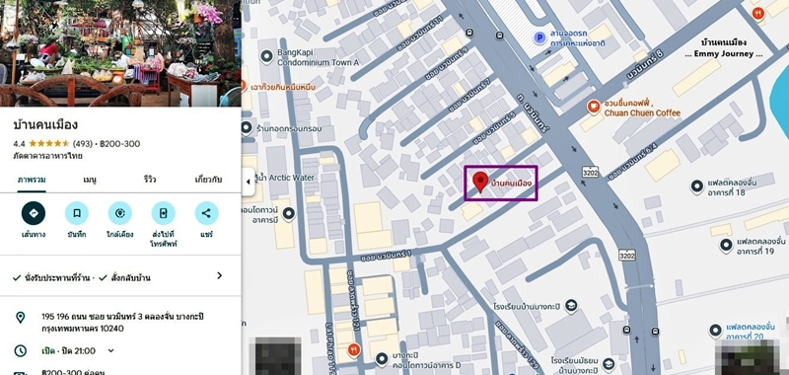Click the (493) review count
Screen dimensions: 789x375
pos(83,144)
